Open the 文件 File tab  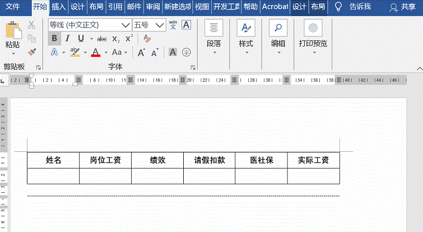12,7
